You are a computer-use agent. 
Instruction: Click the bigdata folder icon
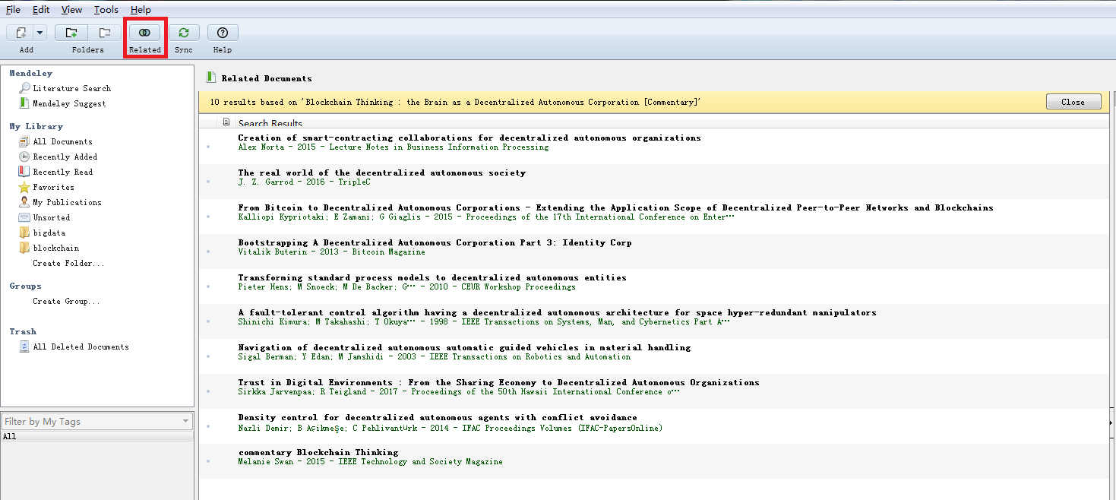click(x=24, y=233)
